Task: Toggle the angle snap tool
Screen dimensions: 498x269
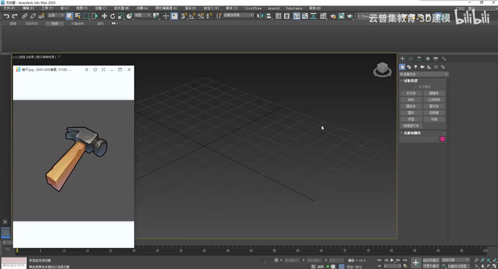Action: 192,16
